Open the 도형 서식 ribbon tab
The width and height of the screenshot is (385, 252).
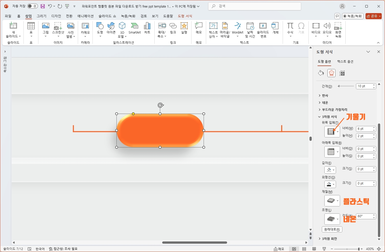click(185, 16)
